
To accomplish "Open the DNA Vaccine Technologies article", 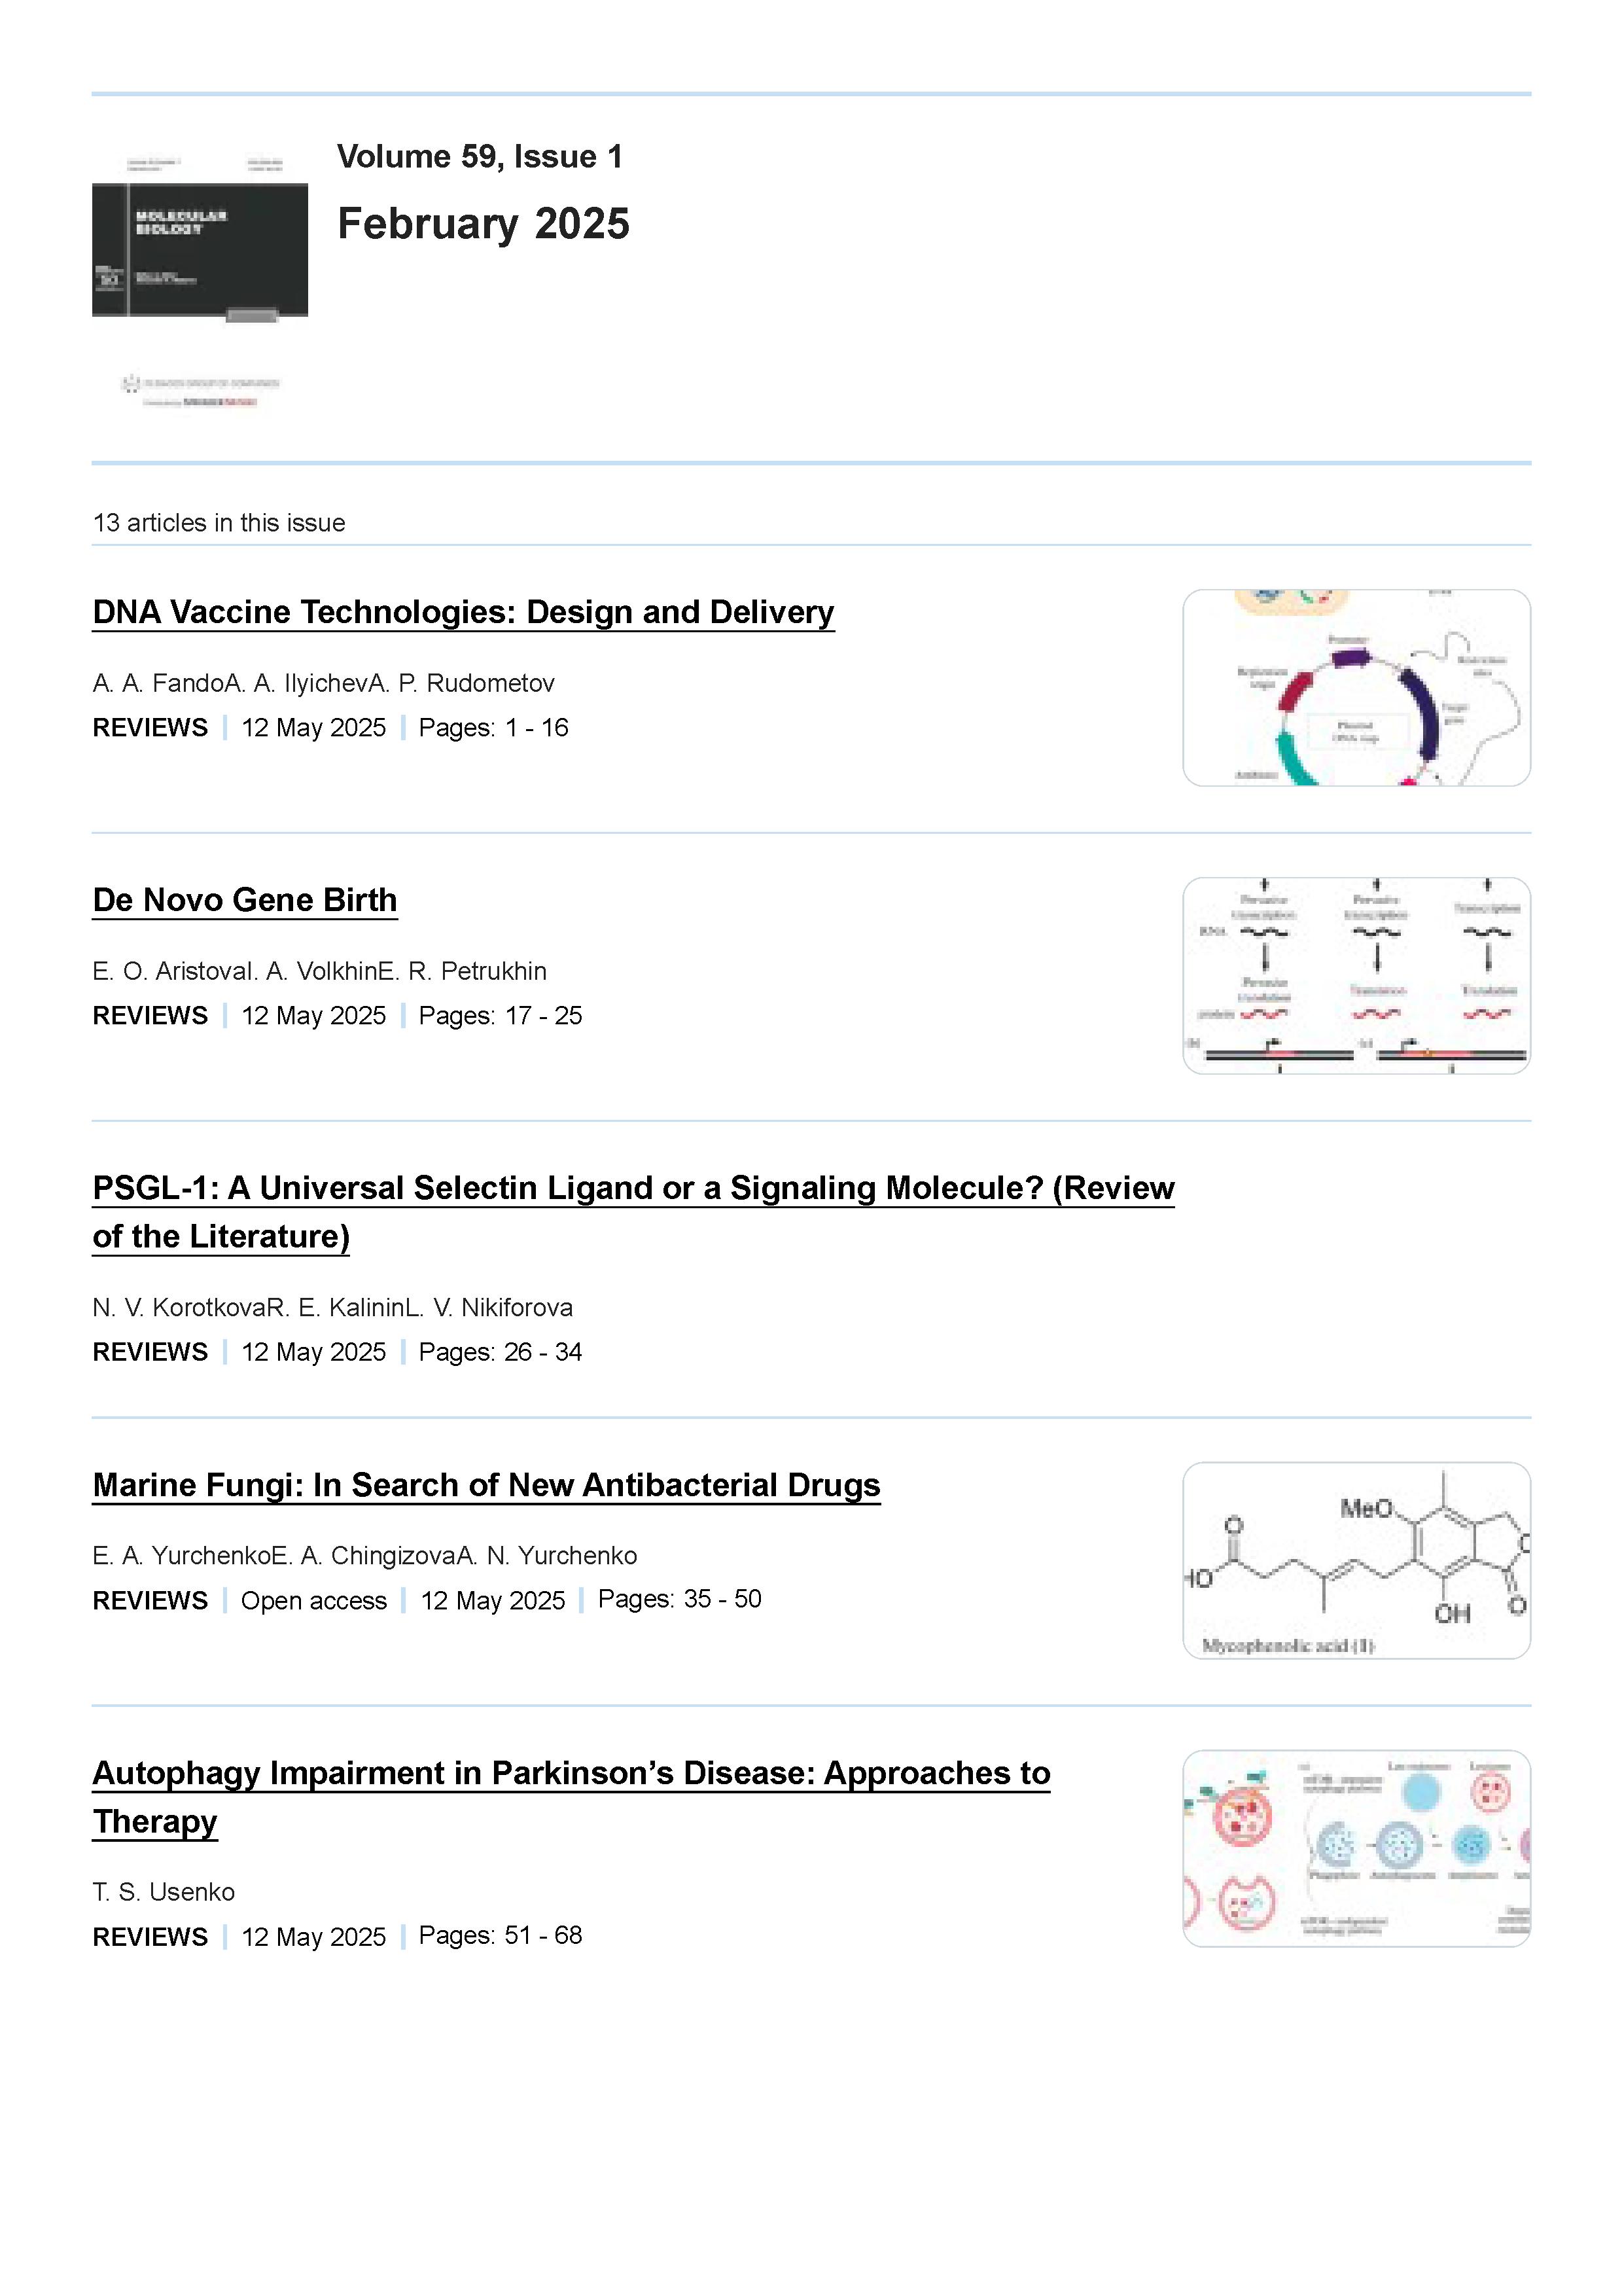I will tap(463, 612).
